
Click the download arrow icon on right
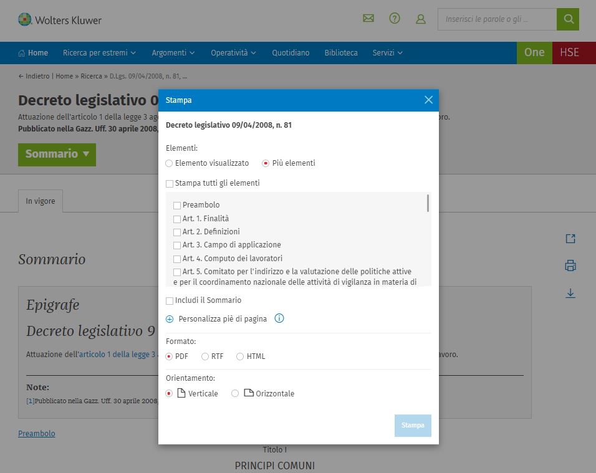[x=570, y=293]
